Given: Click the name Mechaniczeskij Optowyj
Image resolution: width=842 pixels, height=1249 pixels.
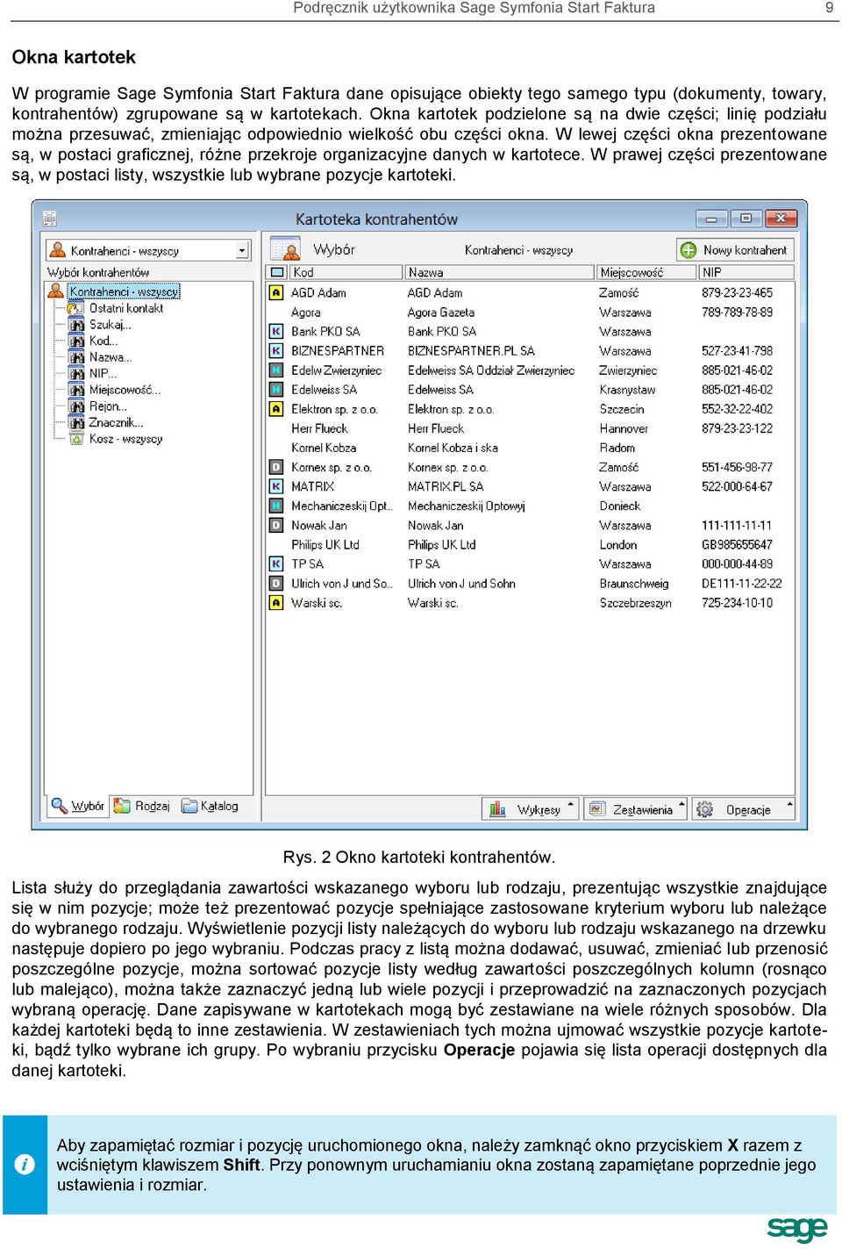Looking at the screenshot, I should click(467, 506).
